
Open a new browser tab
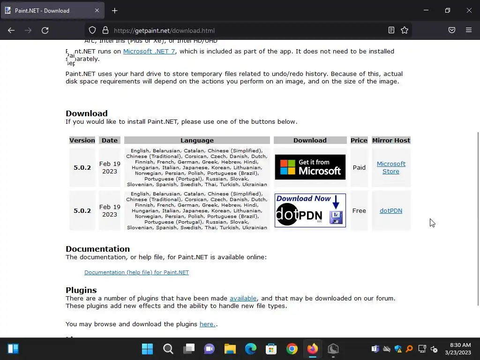pos(114,11)
